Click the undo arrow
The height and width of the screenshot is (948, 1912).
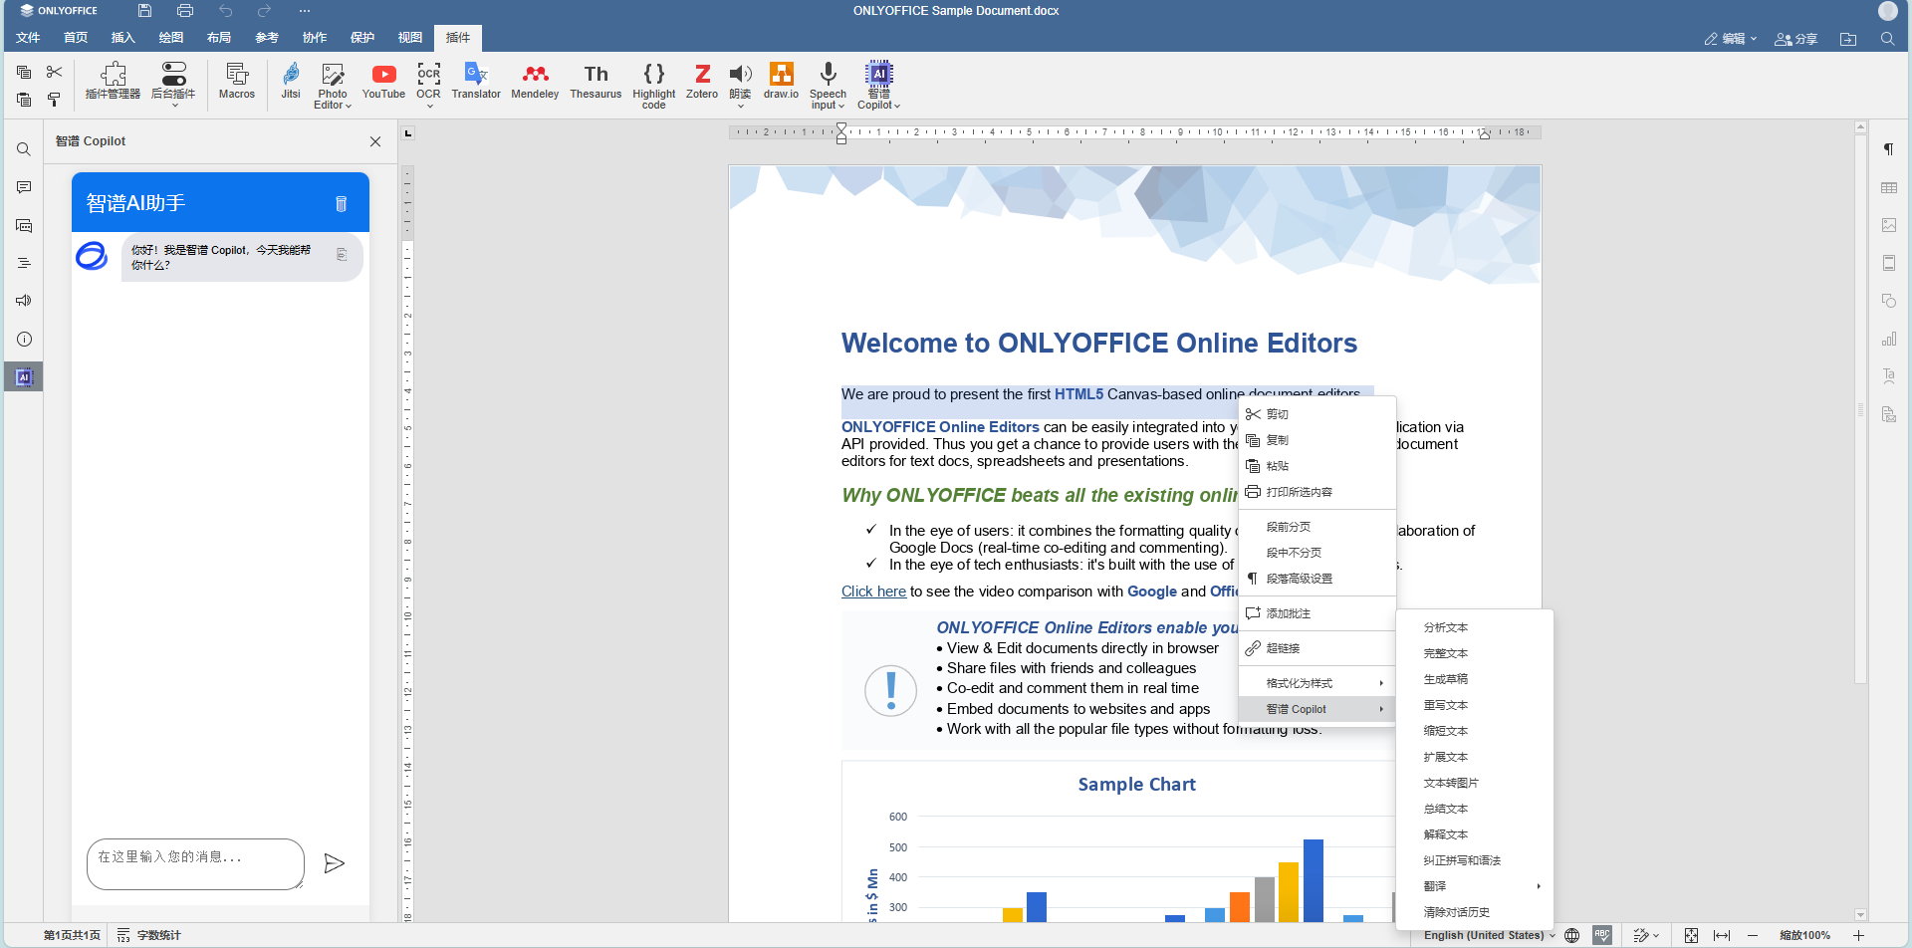[226, 11]
